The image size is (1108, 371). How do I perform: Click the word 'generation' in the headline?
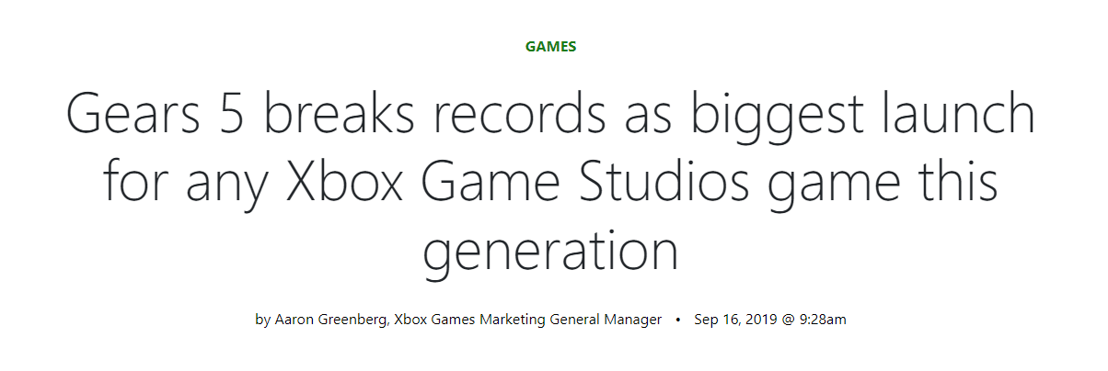tap(550, 253)
